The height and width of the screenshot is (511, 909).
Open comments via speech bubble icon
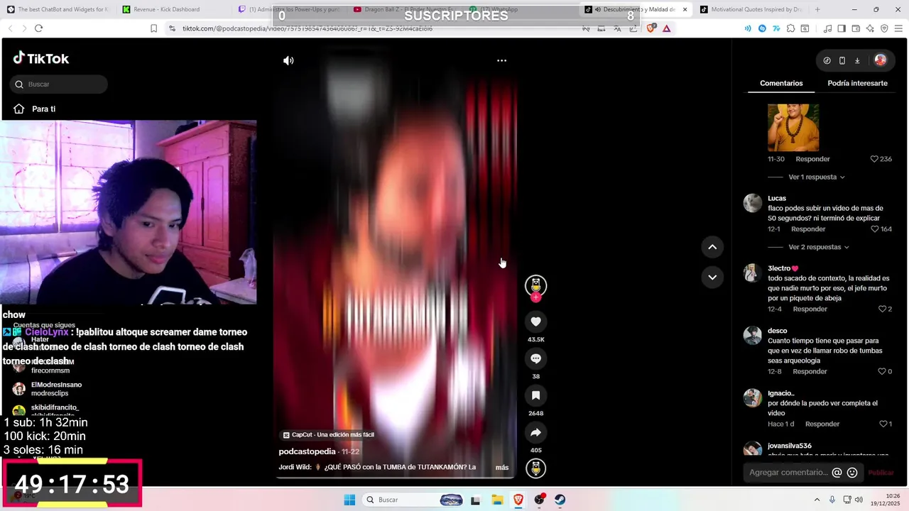(x=535, y=358)
